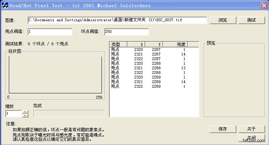Click the app icon in the title bar
This screenshot has width=269, height=145.
(x=5, y=5)
